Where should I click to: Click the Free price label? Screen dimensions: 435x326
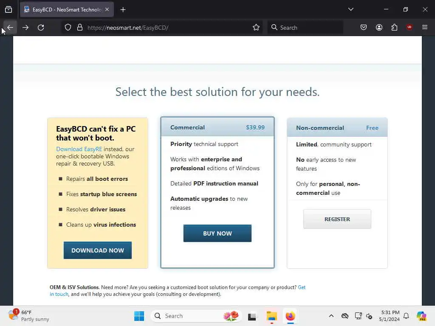(x=372, y=128)
